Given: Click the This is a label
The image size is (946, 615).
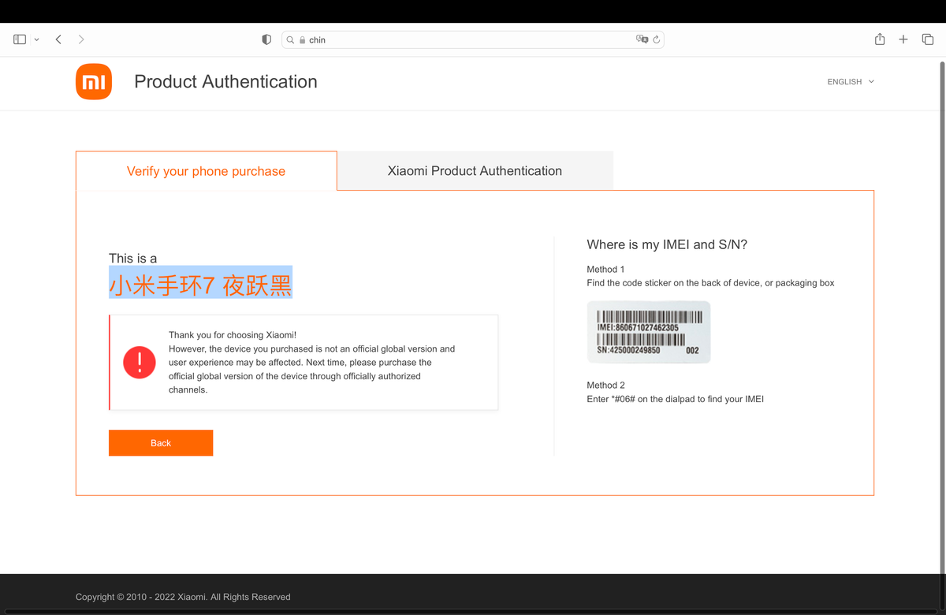Looking at the screenshot, I should click(132, 259).
